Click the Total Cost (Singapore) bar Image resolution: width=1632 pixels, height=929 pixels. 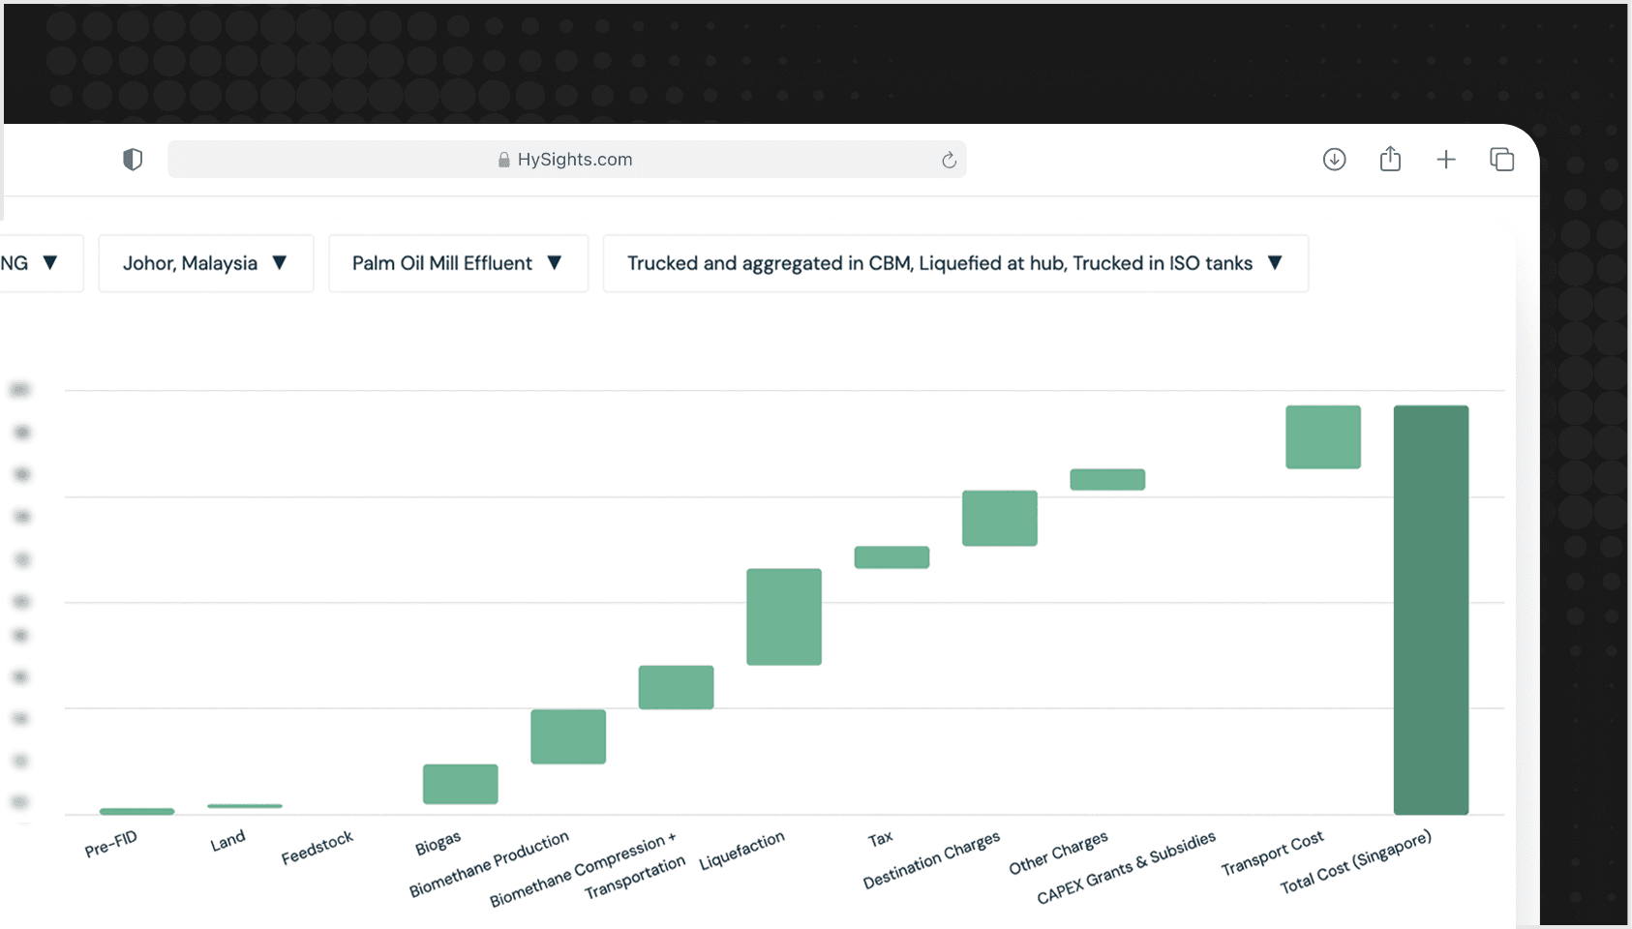(x=1431, y=610)
